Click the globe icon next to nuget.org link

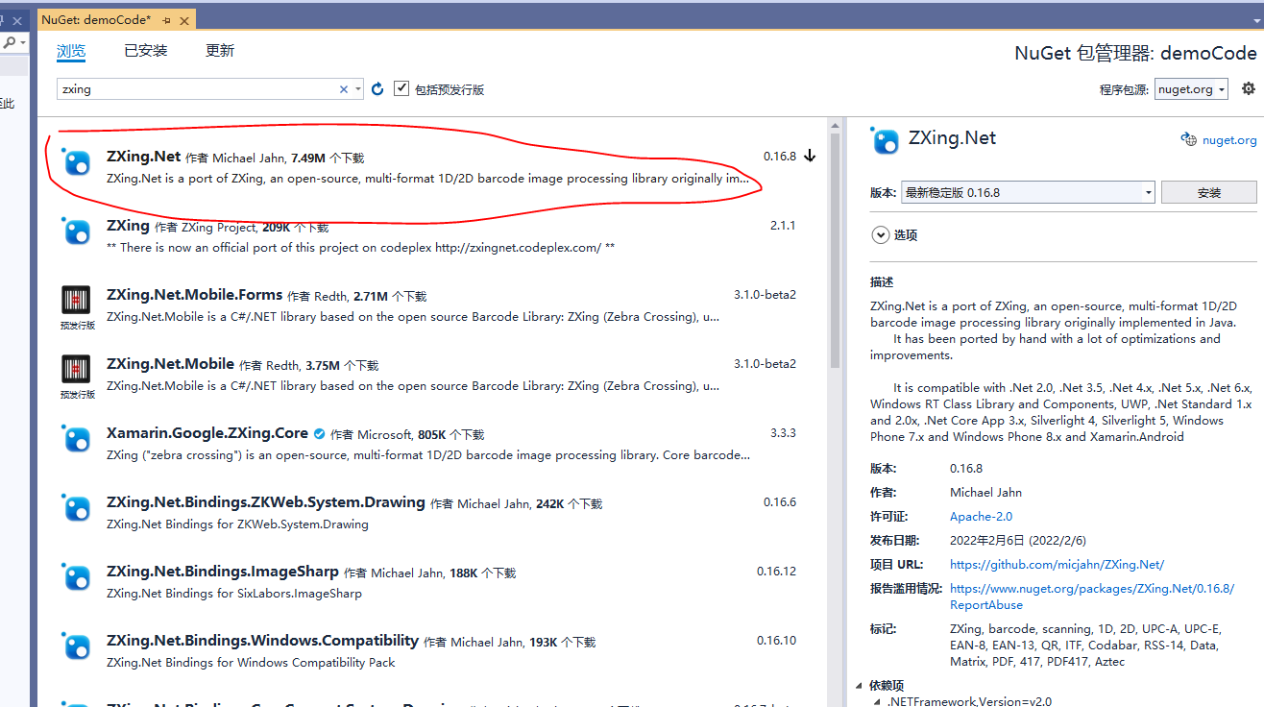pyautogui.click(x=1189, y=139)
